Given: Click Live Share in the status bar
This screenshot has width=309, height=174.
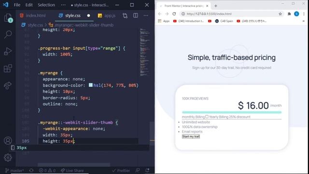Looking at the screenshot, I should point(72,171).
